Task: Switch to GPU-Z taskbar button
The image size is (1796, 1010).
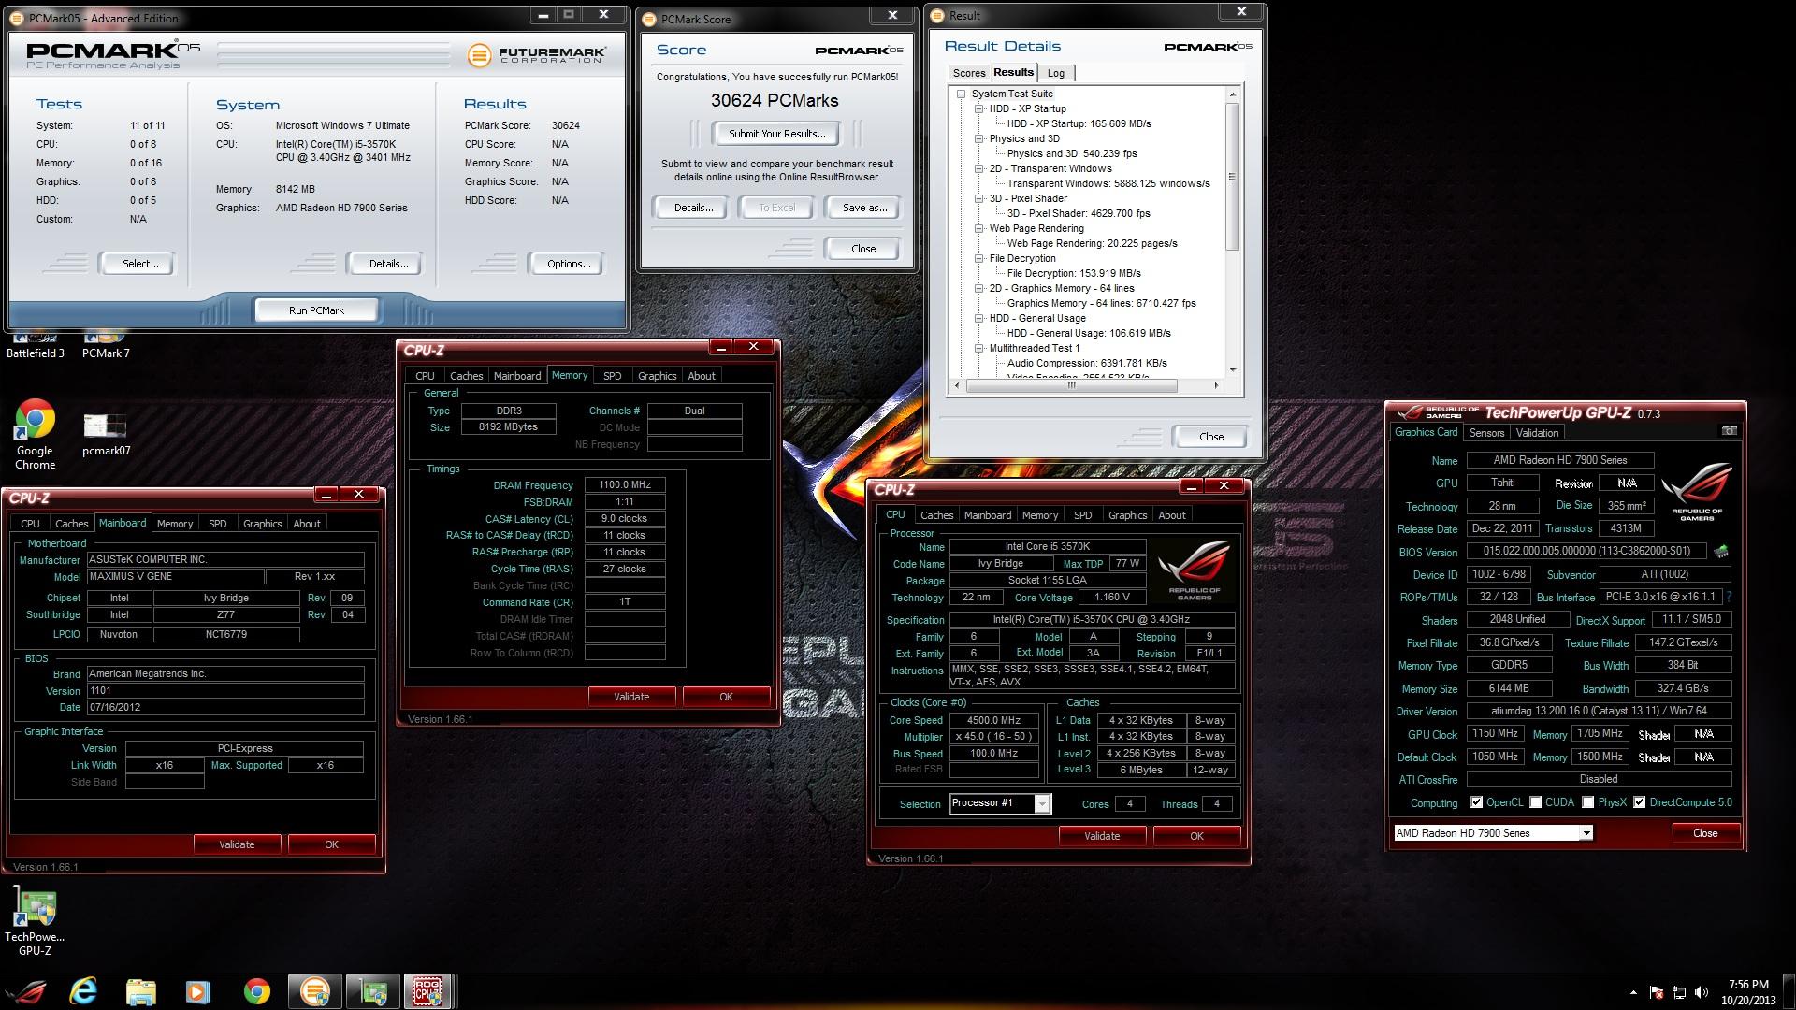Action: tap(373, 991)
